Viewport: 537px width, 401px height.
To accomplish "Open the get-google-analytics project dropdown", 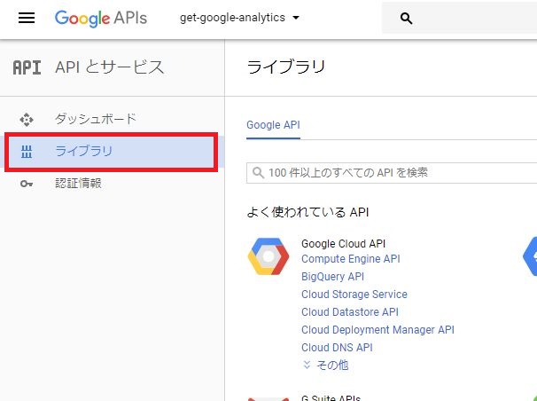I will point(239,18).
